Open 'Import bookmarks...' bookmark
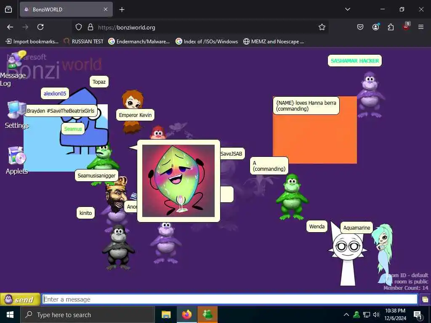This screenshot has width=431, height=323. [32, 42]
